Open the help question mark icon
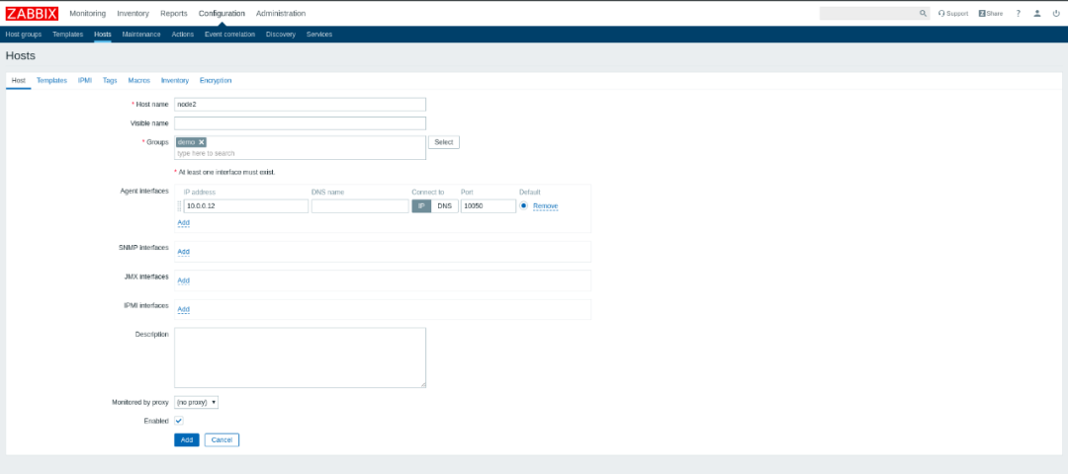The height and width of the screenshot is (474, 1068). pos(1019,14)
